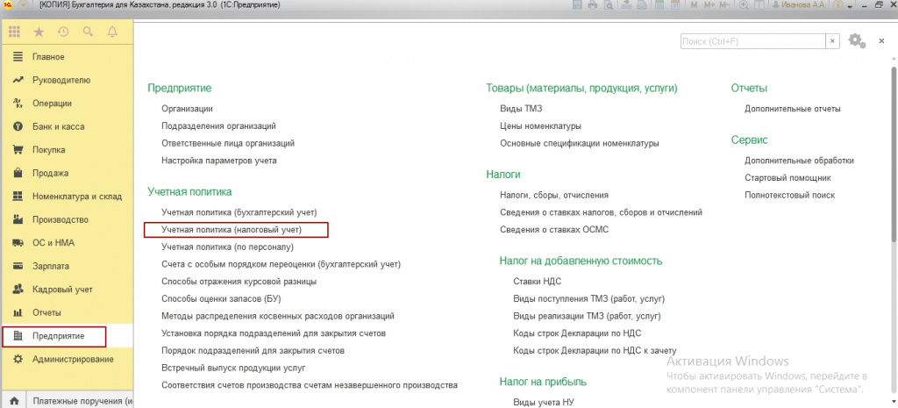This screenshot has width=898, height=408.
Task: Open the Ставки НДС link
Action: (538, 282)
